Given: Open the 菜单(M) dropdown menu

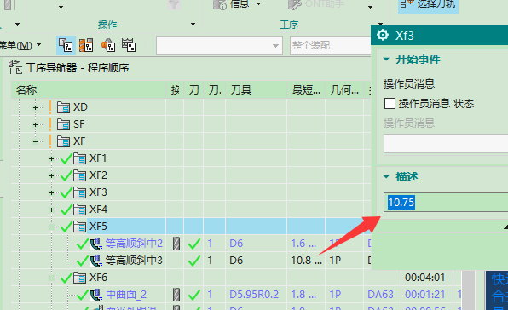Looking at the screenshot, I should [x=20, y=45].
